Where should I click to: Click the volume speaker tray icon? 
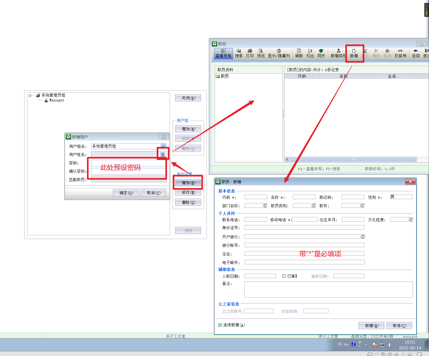point(390,345)
